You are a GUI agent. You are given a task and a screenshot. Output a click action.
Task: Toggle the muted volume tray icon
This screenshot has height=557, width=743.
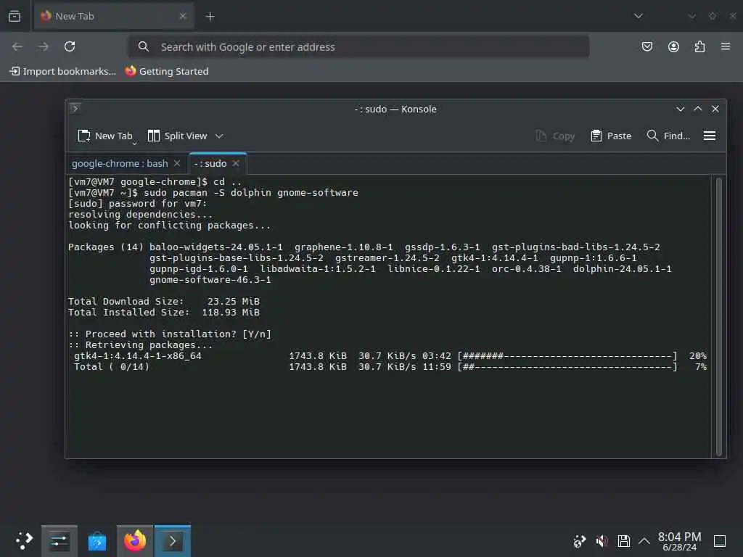(x=602, y=540)
